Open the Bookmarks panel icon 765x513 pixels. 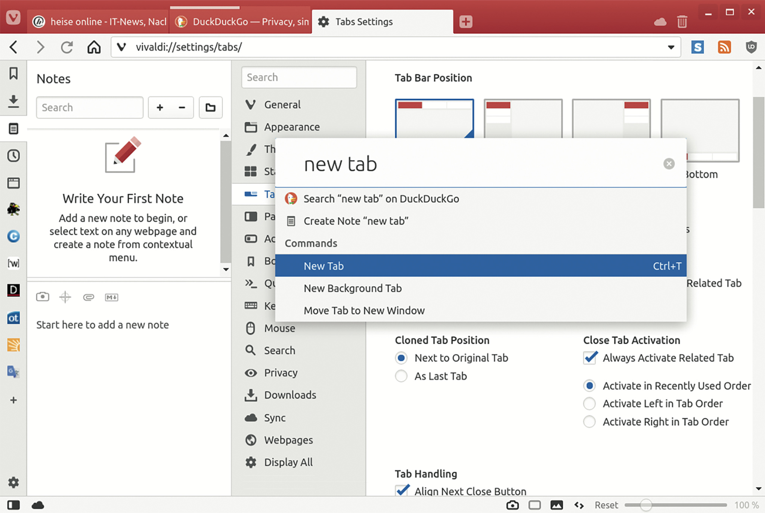click(x=13, y=74)
